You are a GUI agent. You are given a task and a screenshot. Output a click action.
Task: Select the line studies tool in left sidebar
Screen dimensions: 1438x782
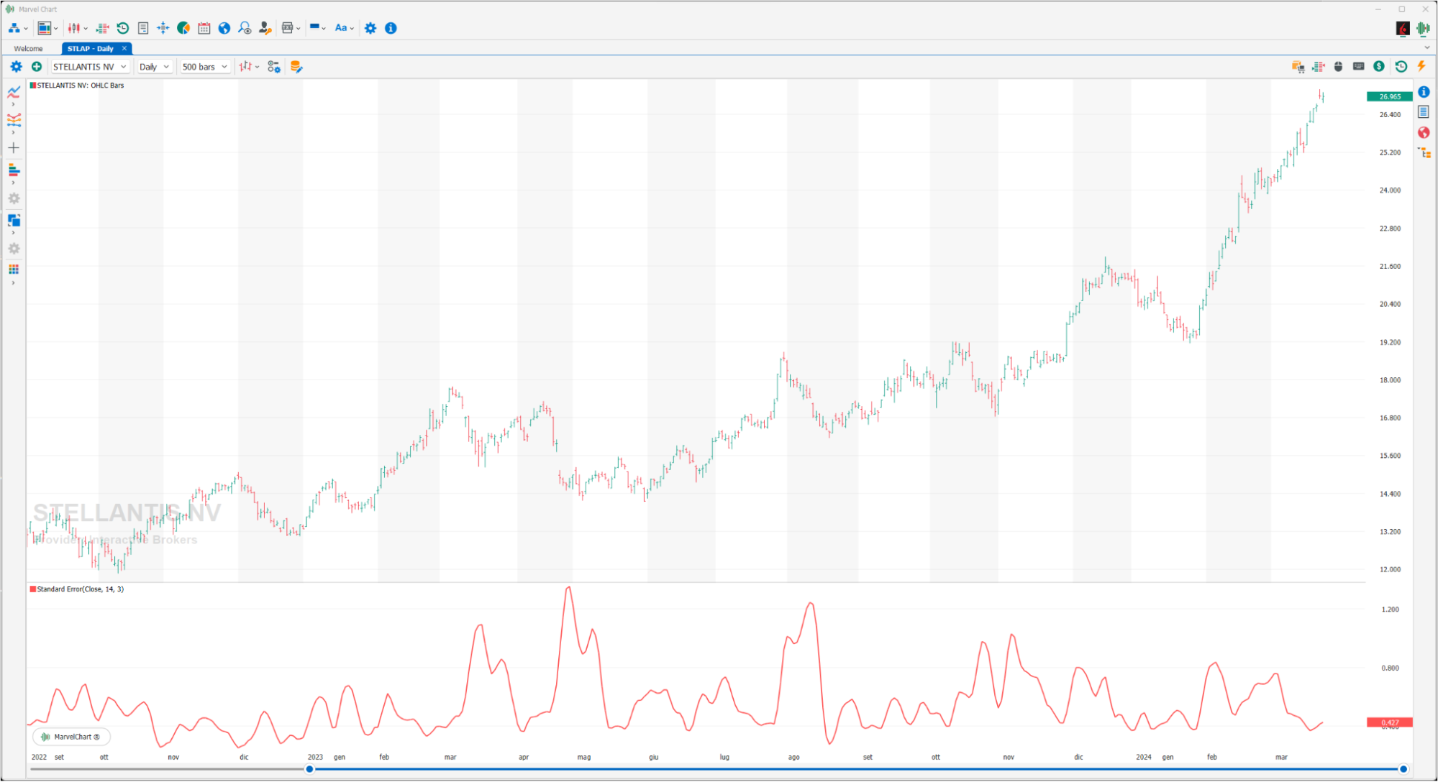14,92
